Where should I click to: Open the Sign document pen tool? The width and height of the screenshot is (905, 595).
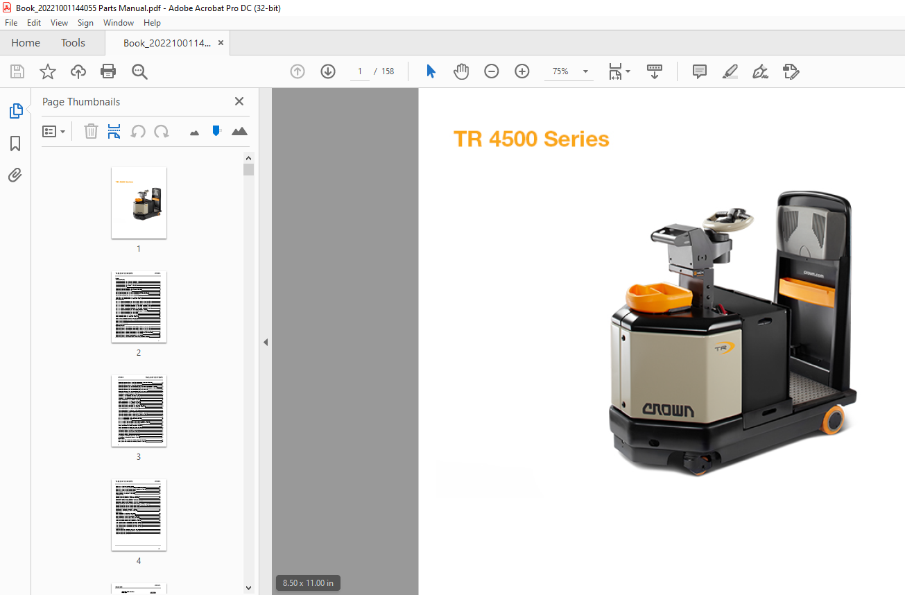[x=760, y=71]
